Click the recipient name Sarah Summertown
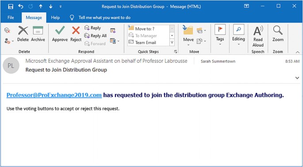 coord(218,61)
